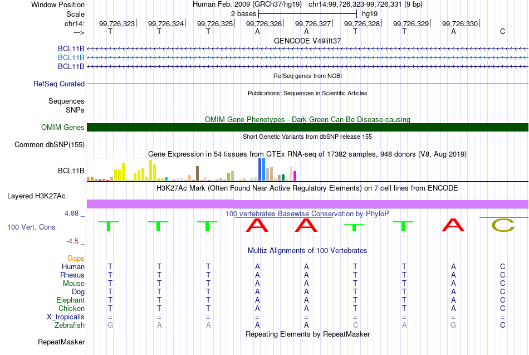Click the dark brown bar in the GTEx chart

click(x=197, y=173)
